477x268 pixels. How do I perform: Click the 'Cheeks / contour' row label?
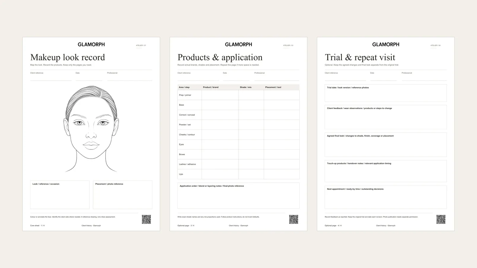click(x=187, y=135)
